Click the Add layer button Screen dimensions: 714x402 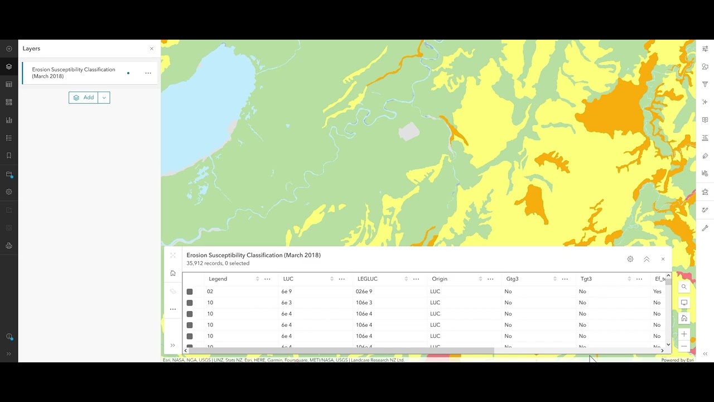pyautogui.click(x=84, y=98)
